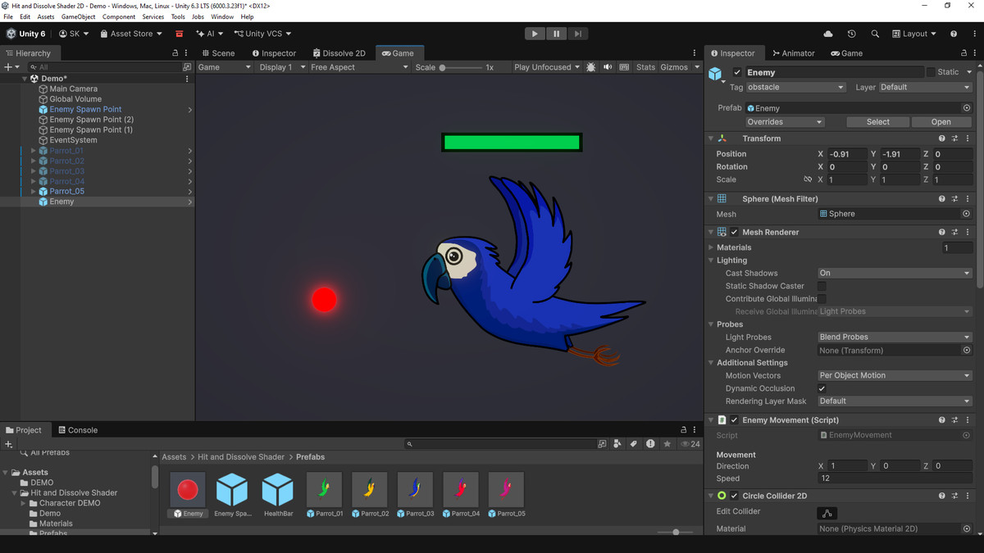Open the Play Unfocused dropdown

tap(547, 67)
